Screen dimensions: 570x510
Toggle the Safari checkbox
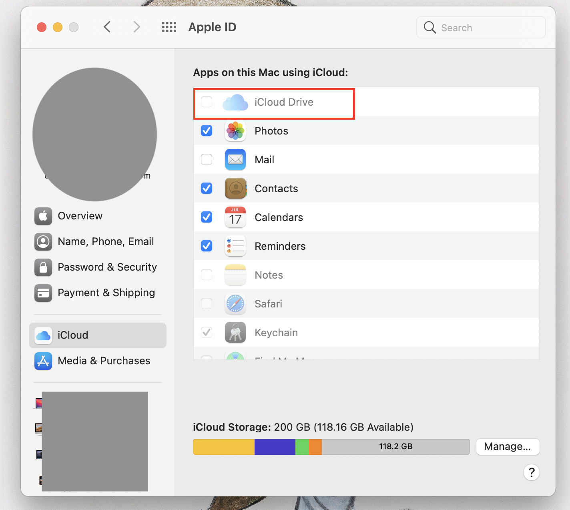pyautogui.click(x=207, y=304)
